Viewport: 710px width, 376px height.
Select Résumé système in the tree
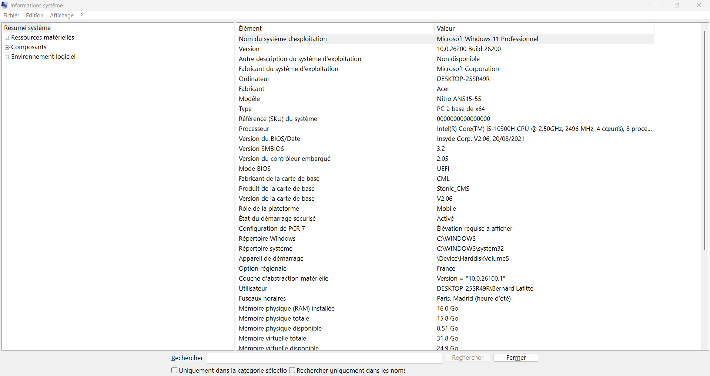(x=27, y=28)
